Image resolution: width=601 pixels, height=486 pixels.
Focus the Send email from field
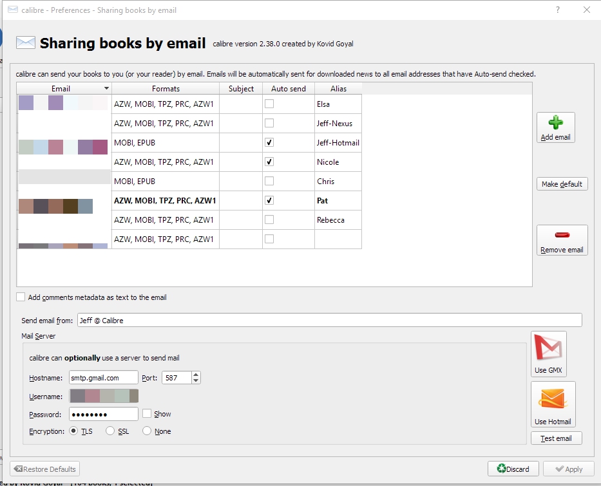[330, 320]
